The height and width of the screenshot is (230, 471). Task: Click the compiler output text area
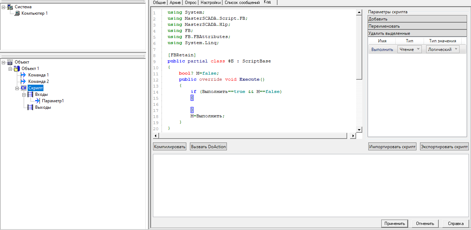coord(311,186)
